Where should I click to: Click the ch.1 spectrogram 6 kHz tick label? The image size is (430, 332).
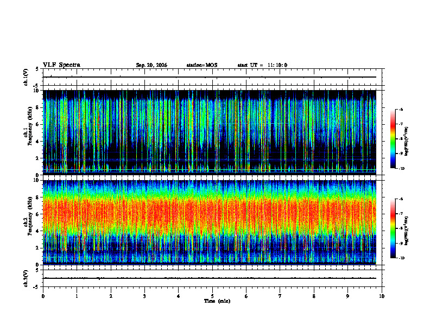(39, 124)
